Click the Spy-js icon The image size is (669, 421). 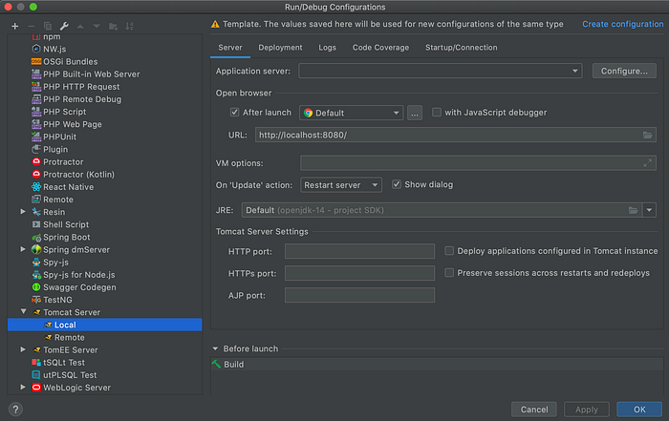tap(36, 263)
